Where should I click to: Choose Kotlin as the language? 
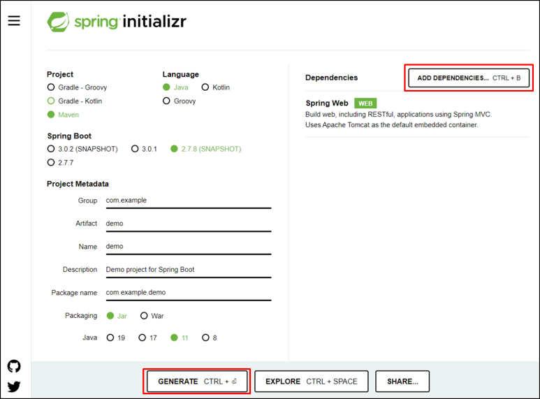[216, 87]
